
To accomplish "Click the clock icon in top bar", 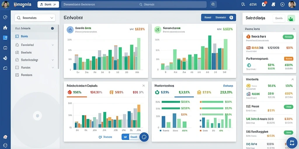I will (283, 4).
